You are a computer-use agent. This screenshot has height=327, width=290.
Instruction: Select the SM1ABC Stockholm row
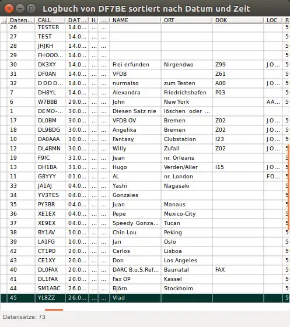point(145,289)
